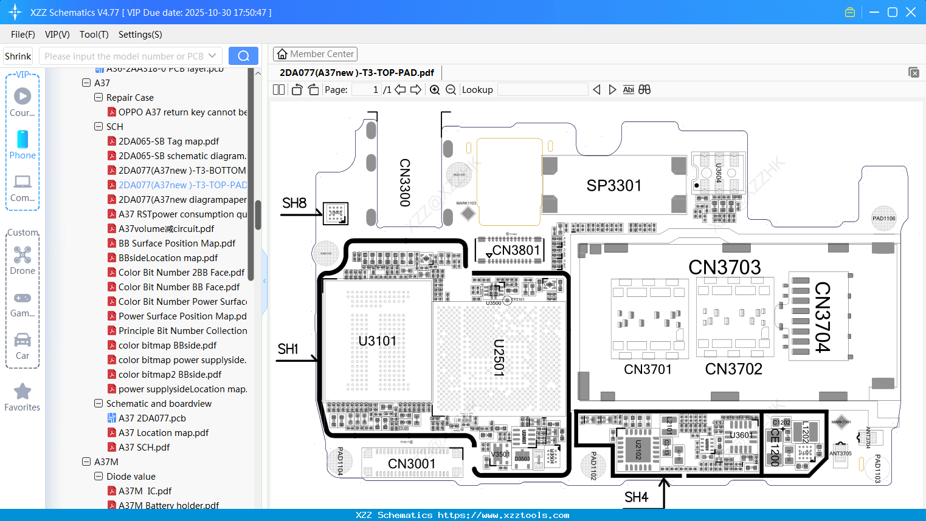Screen dimensions: 926x521
Task: Select the Phone category icon
Action: pyautogui.click(x=22, y=145)
